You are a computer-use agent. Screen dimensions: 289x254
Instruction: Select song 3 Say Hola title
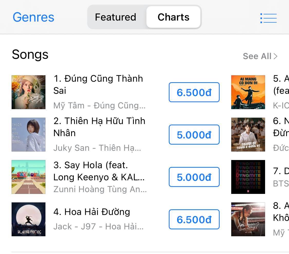click(x=99, y=171)
